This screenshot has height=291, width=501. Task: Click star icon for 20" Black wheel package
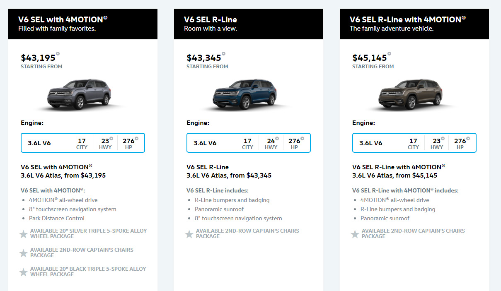pos(24,272)
